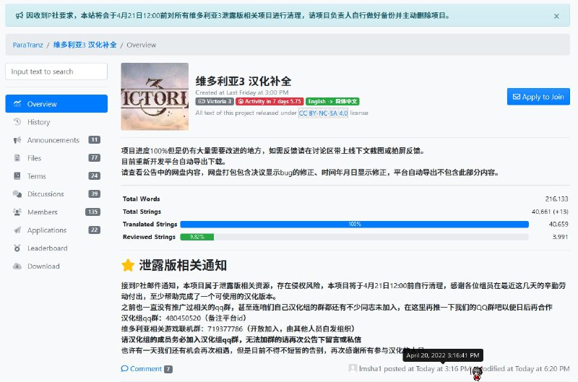This screenshot has height=382, width=578.
Task: Click the Terms book icon
Action: (17, 176)
